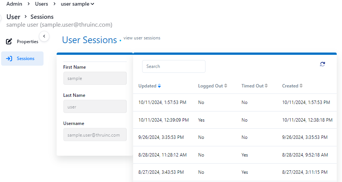Navigate to Users breadcrumb link

[x=42, y=4]
